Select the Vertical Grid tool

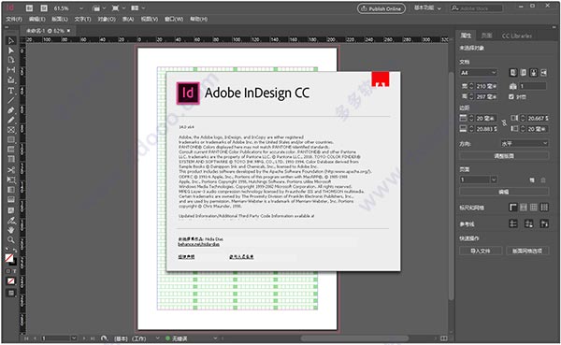coord(10,159)
